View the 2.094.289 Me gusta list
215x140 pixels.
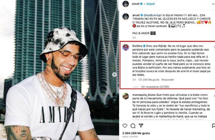[x=136, y=133]
